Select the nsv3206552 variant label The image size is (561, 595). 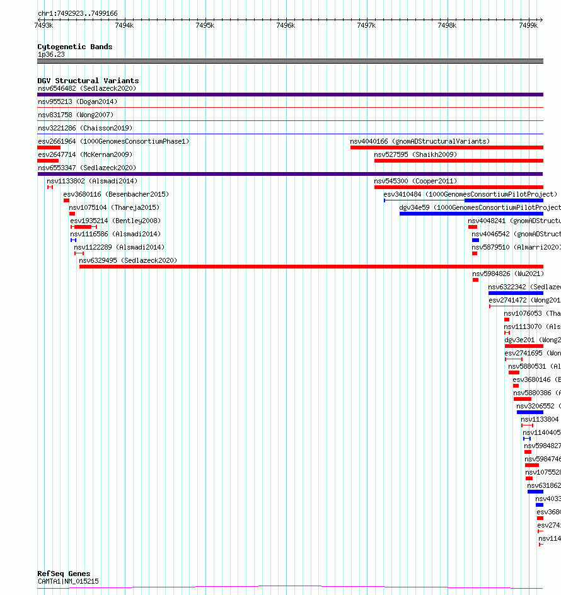pos(539,407)
